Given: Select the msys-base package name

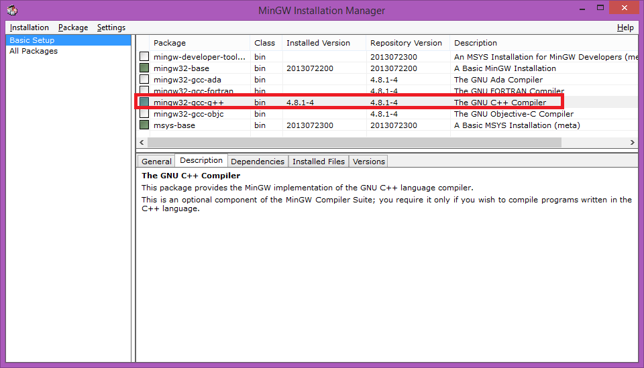Looking at the screenshot, I should coord(174,125).
